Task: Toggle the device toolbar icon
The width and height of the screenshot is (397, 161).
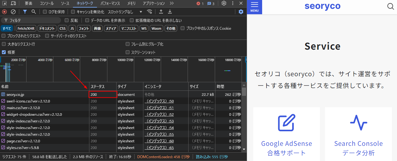Action: 14,3
